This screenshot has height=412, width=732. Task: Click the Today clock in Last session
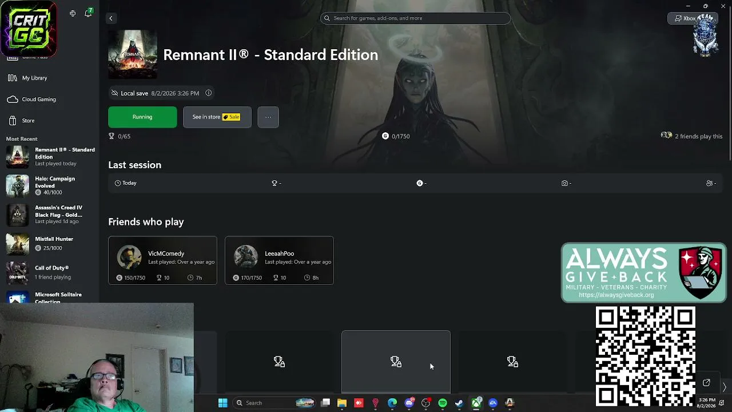tap(125, 183)
